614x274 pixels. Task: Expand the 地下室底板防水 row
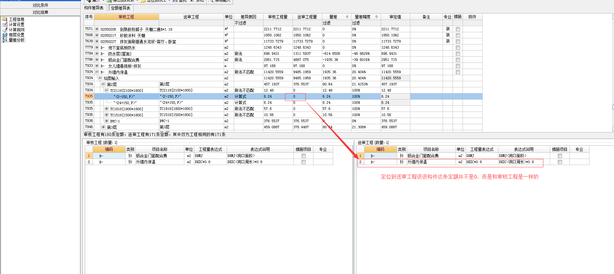pos(97,47)
